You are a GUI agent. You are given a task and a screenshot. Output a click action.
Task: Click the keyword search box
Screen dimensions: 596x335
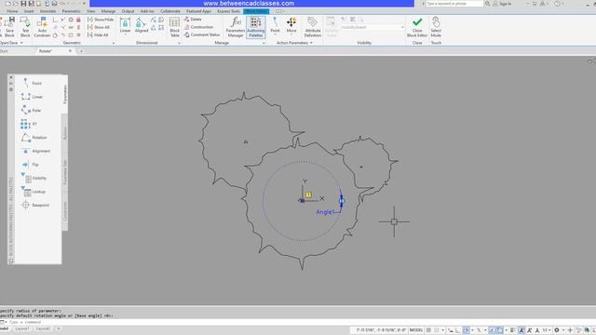coord(454,4)
